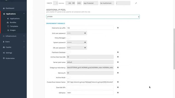
Task: Click the wrench icon for root_fs volume
Action: click(136, 3)
